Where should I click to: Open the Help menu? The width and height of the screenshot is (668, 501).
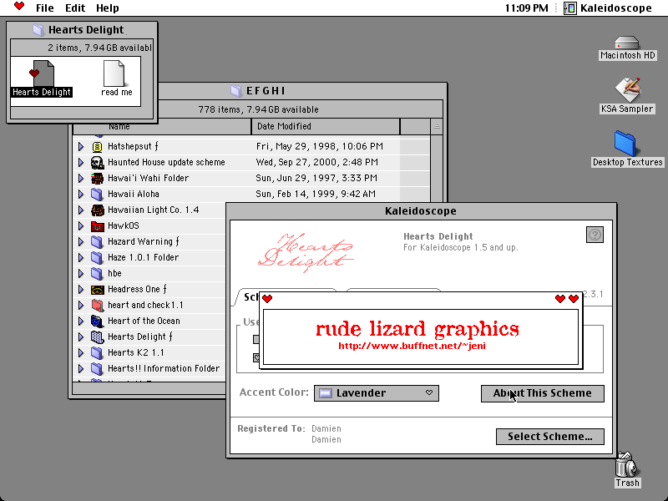[x=108, y=8]
